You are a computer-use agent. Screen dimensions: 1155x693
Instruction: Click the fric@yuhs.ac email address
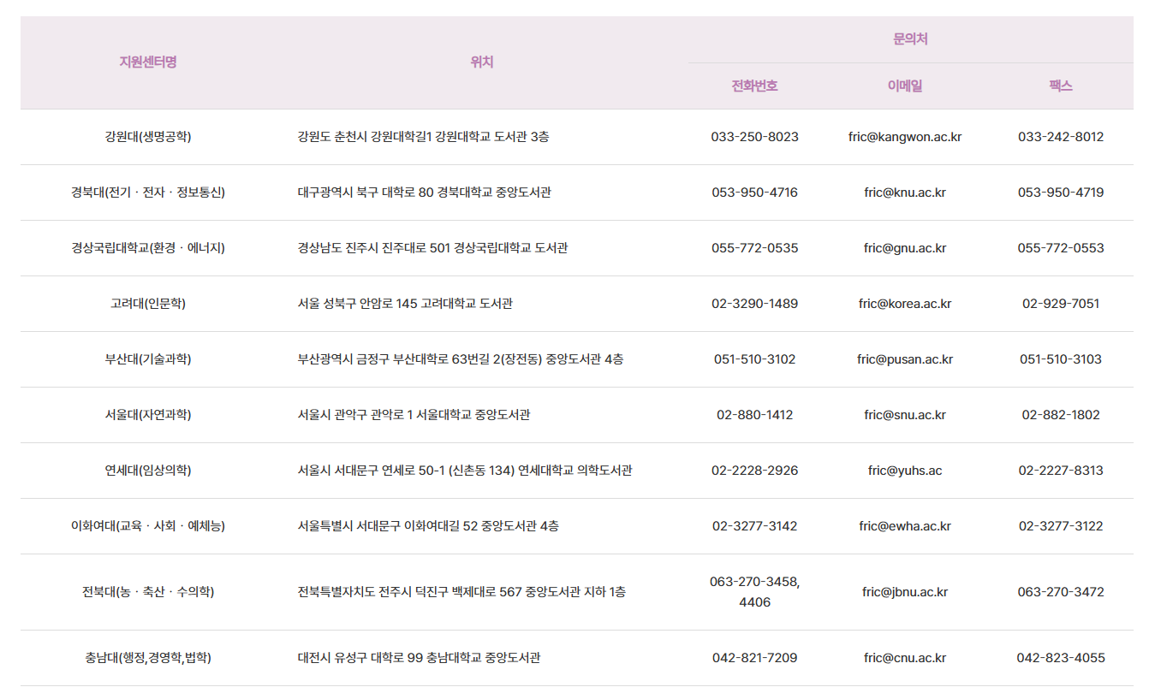click(x=904, y=471)
